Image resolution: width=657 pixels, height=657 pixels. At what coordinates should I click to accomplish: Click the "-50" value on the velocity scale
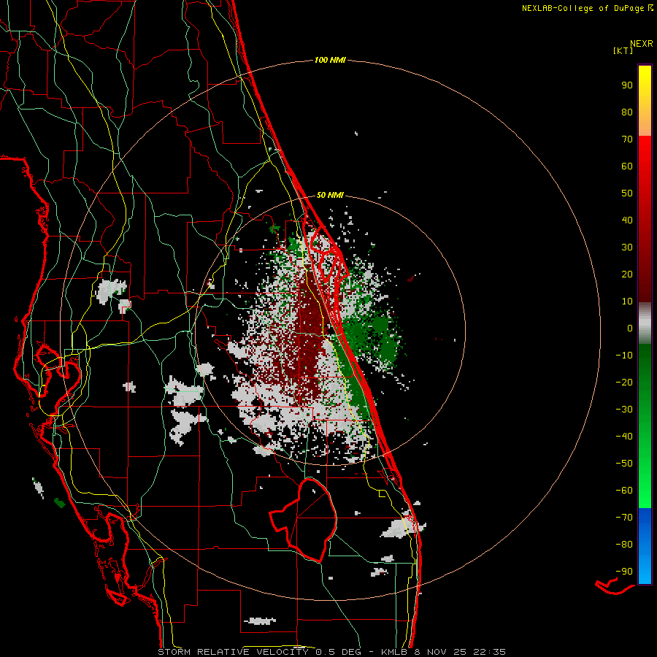click(x=624, y=464)
